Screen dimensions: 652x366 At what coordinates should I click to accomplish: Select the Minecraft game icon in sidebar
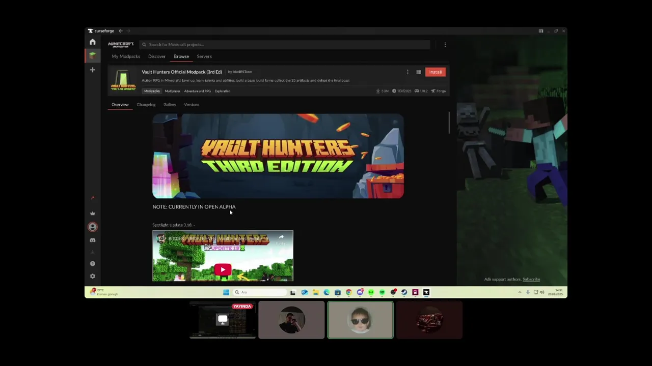(92, 55)
